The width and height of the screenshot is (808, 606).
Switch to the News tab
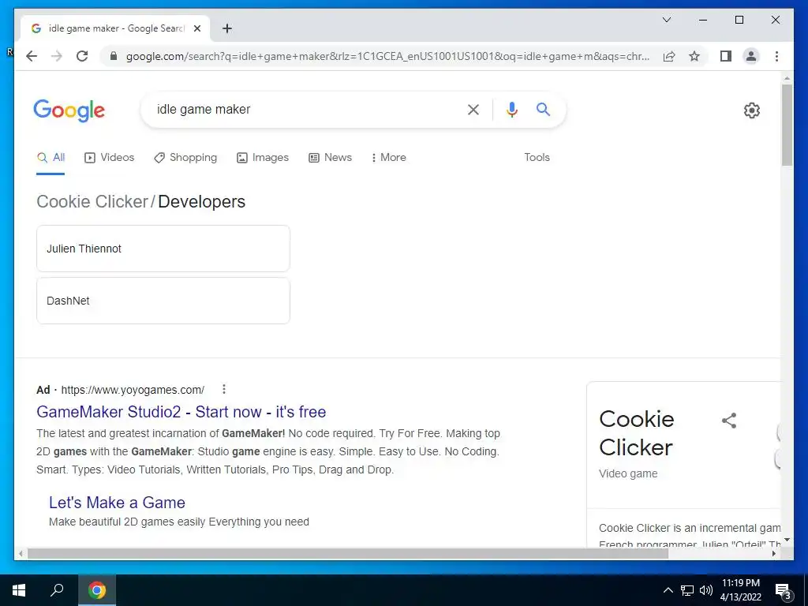click(331, 158)
